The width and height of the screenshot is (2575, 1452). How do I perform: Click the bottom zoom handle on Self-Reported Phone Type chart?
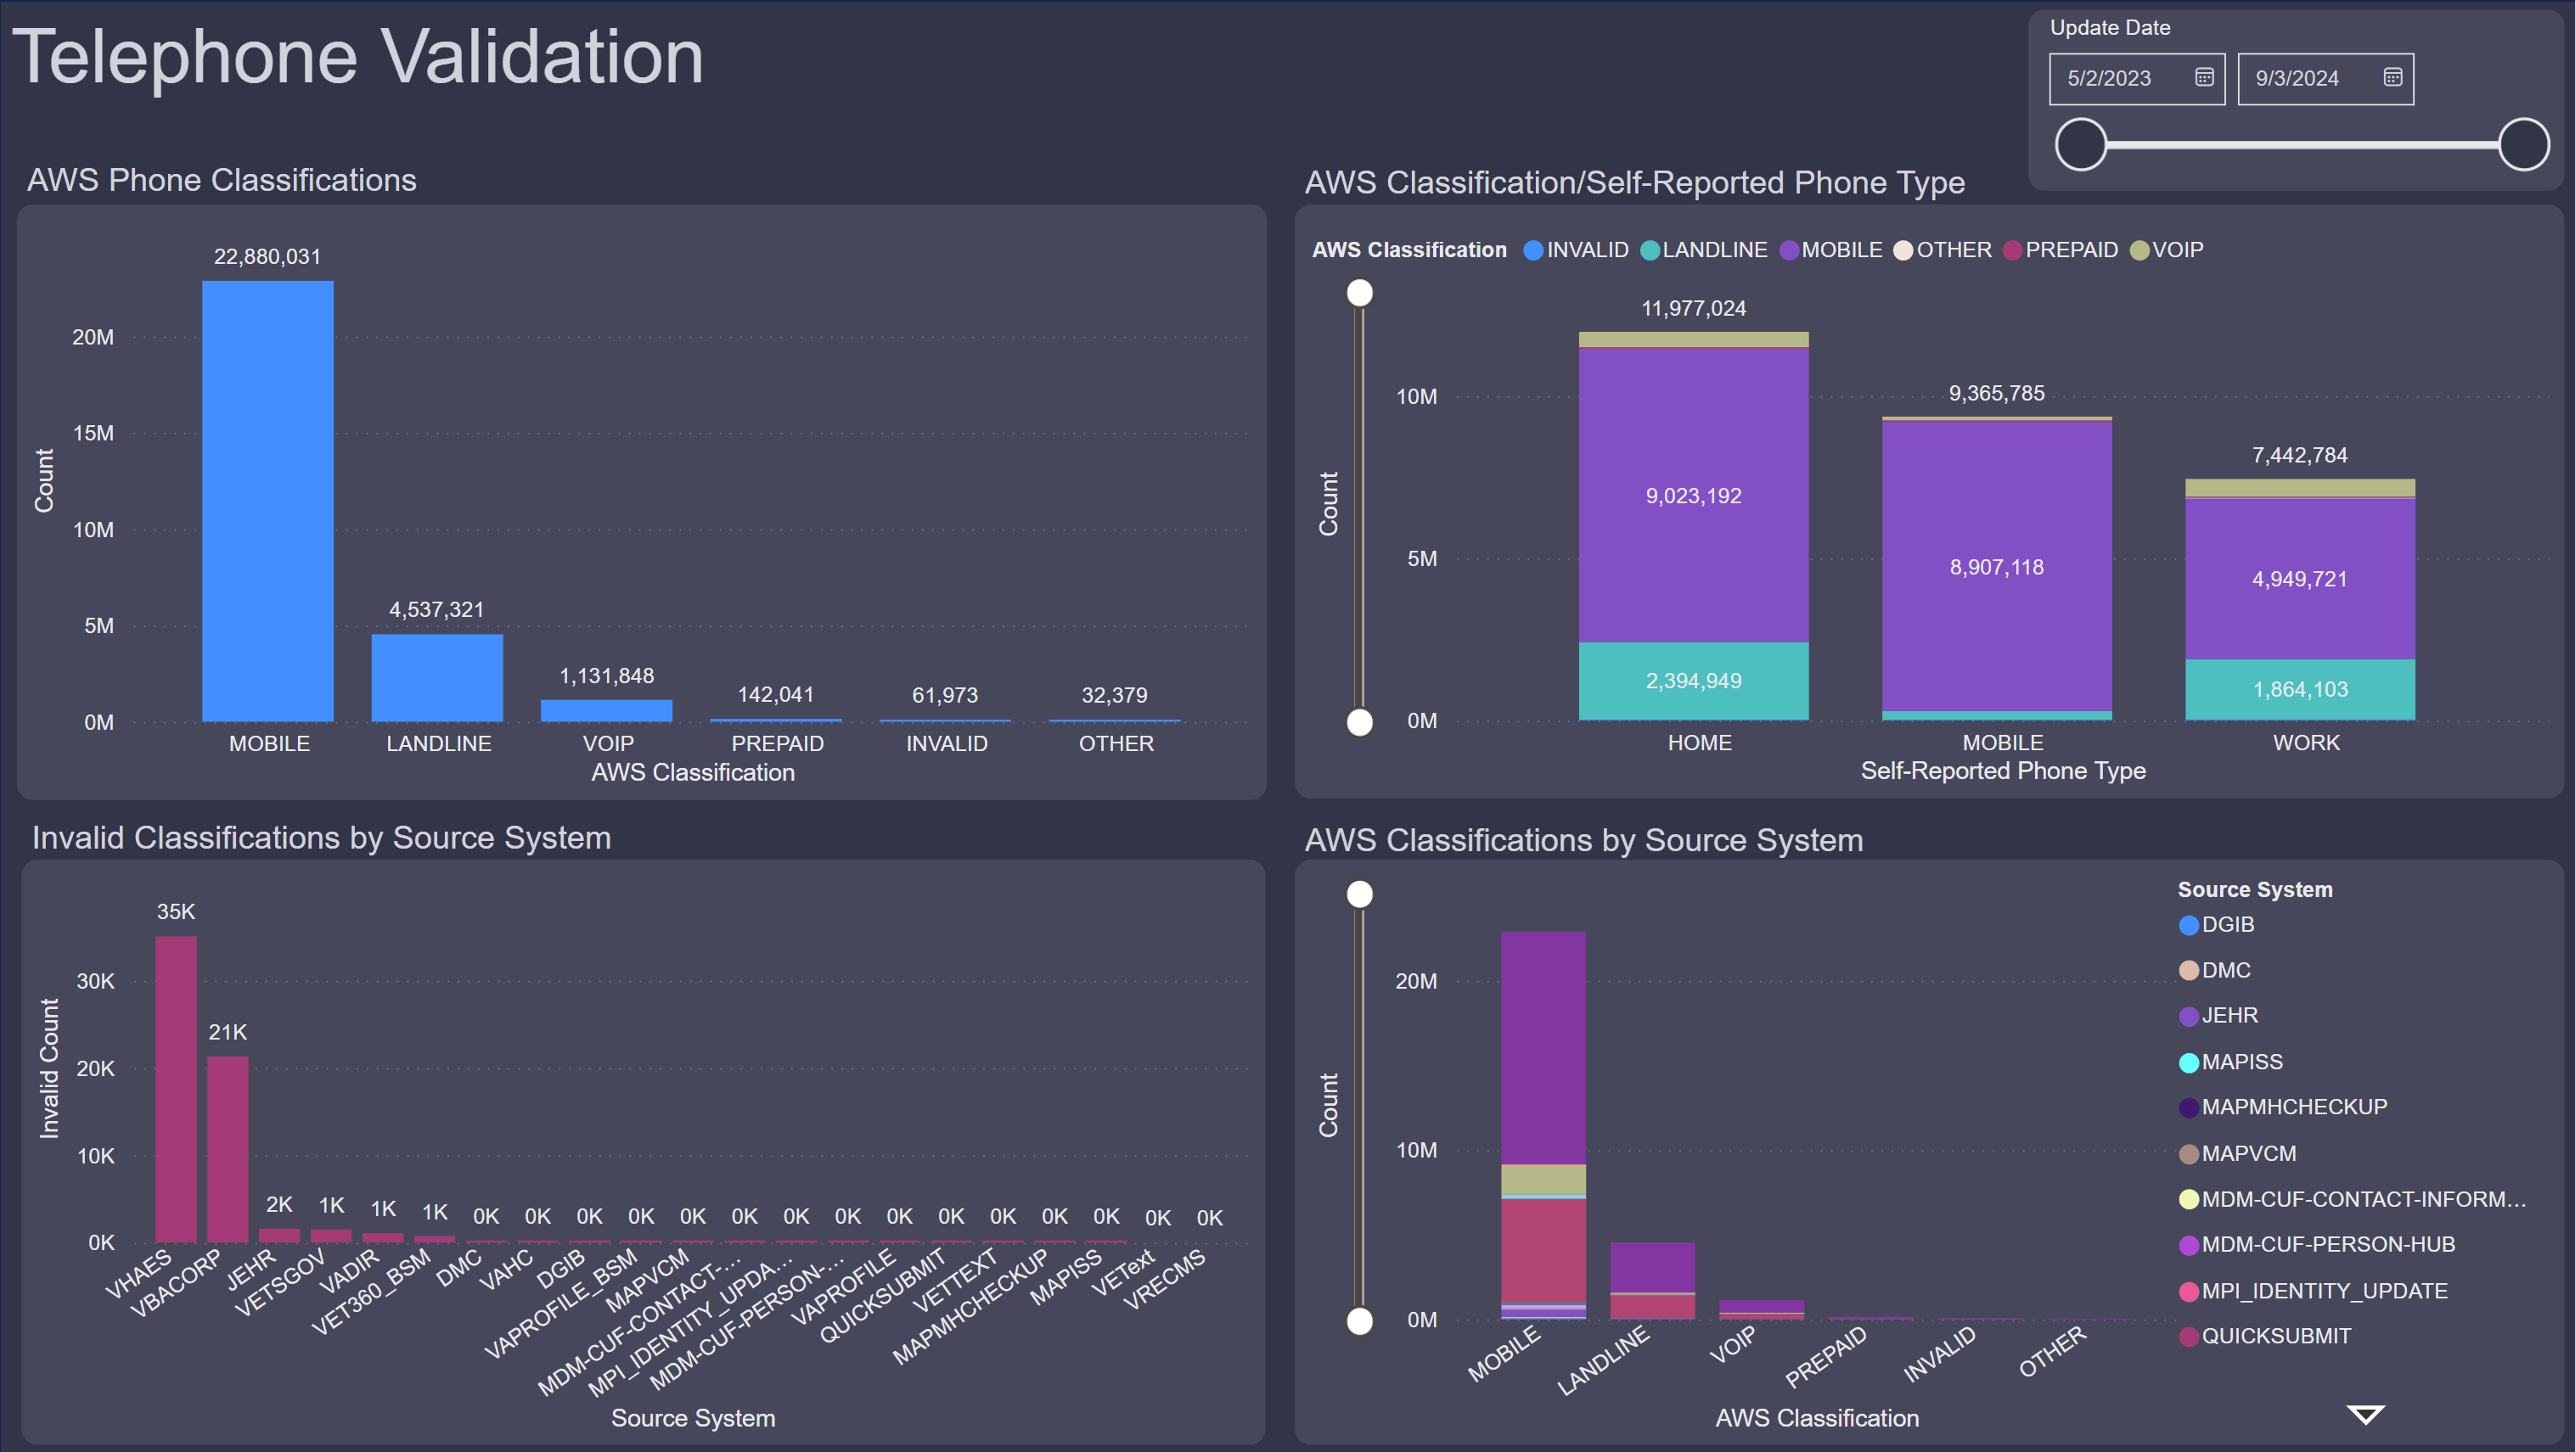click(x=1359, y=721)
